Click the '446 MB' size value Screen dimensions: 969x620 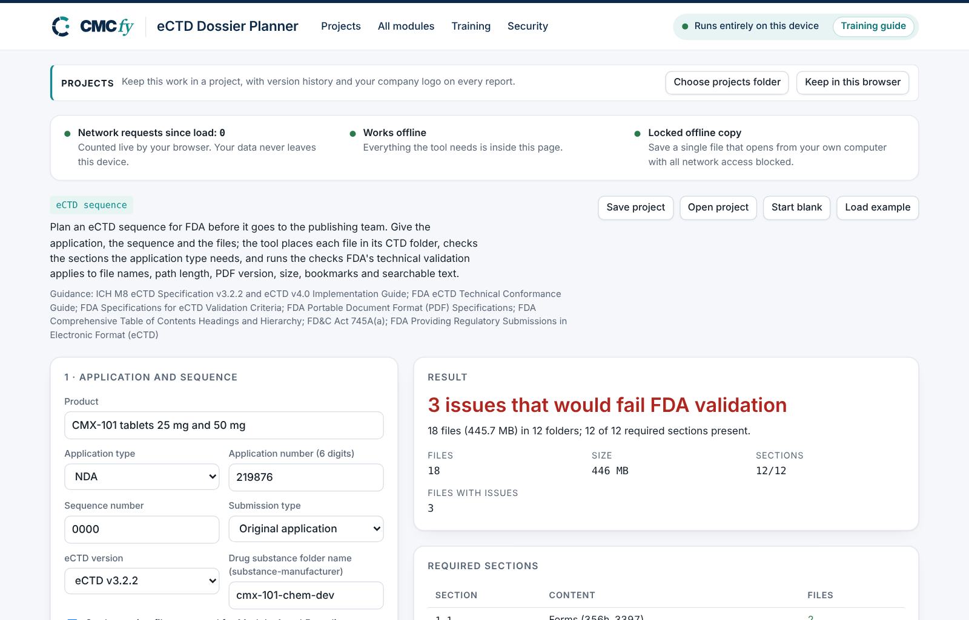coord(610,471)
